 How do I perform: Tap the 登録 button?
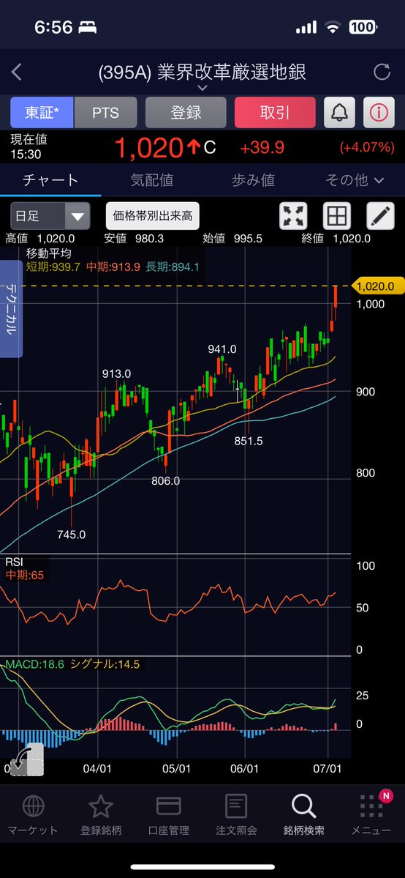tap(186, 113)
